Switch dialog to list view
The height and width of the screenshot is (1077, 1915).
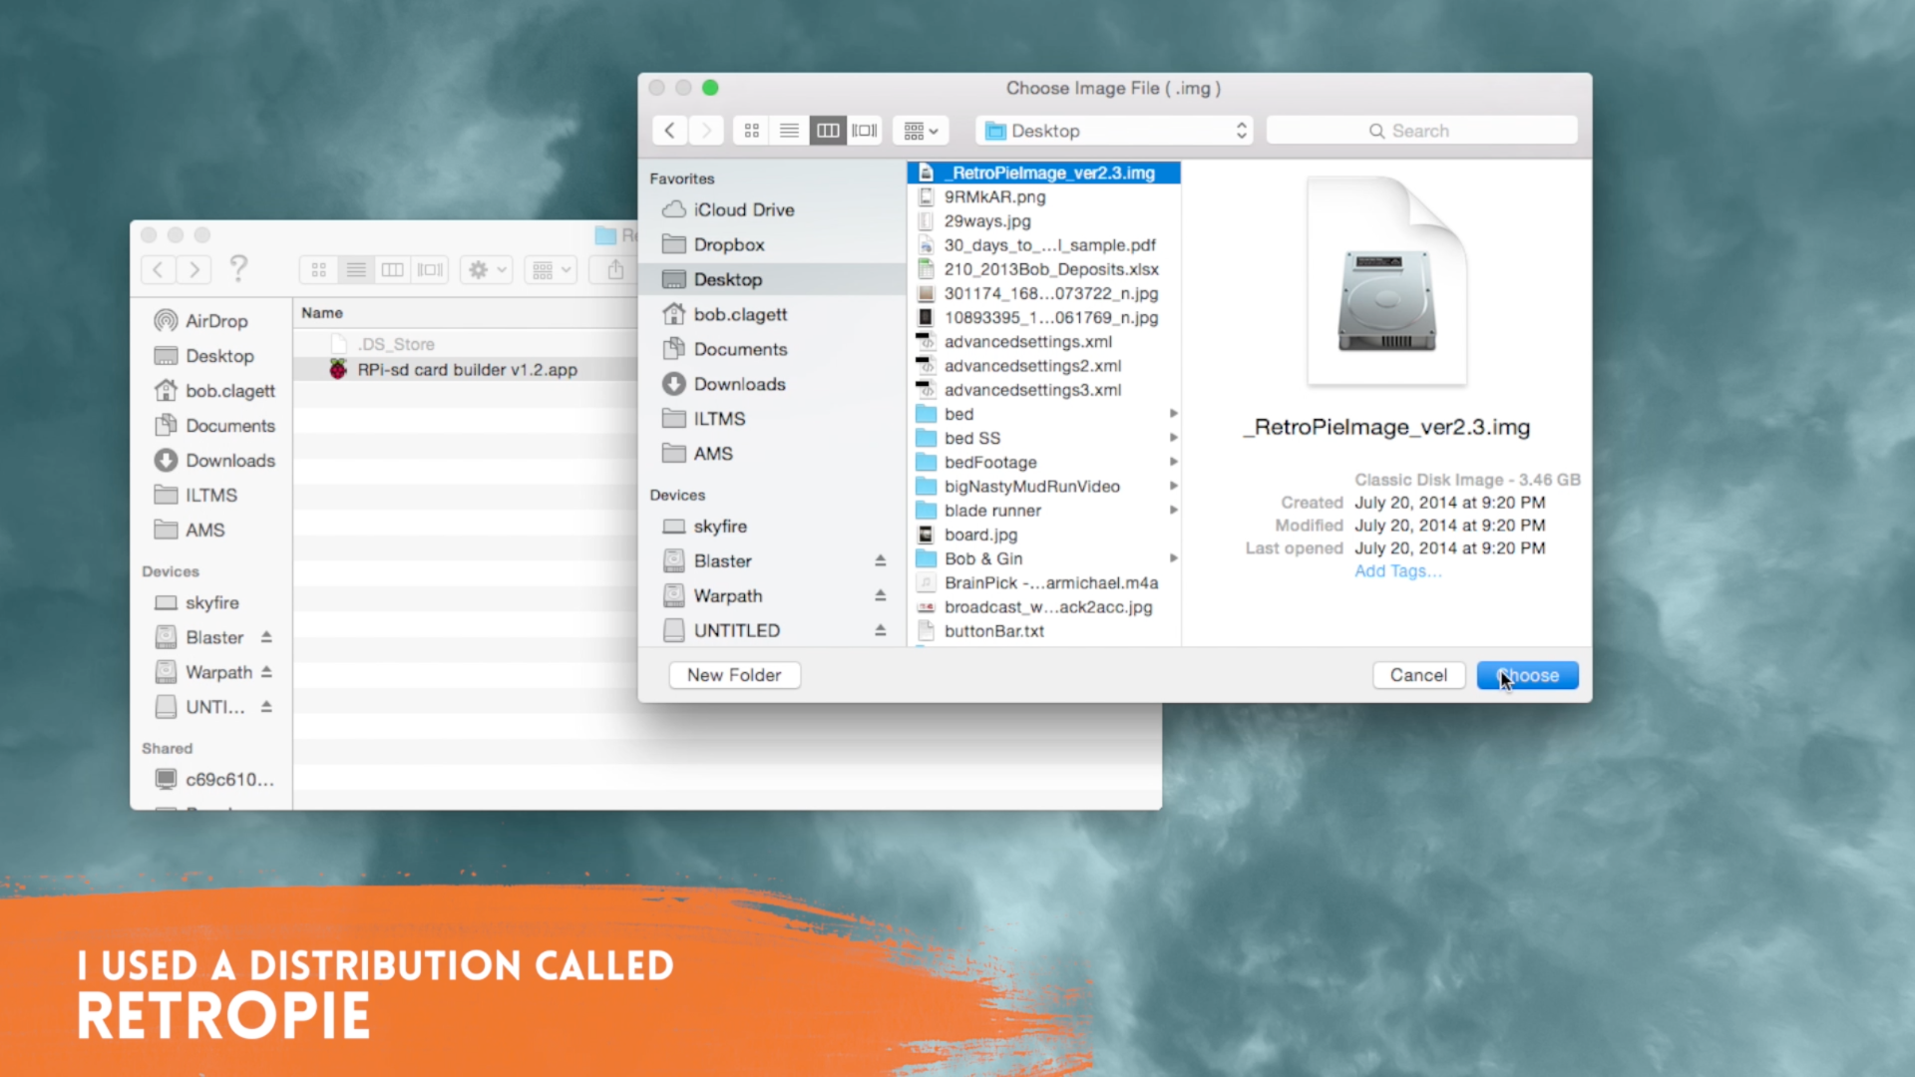[x=789, y=130]
